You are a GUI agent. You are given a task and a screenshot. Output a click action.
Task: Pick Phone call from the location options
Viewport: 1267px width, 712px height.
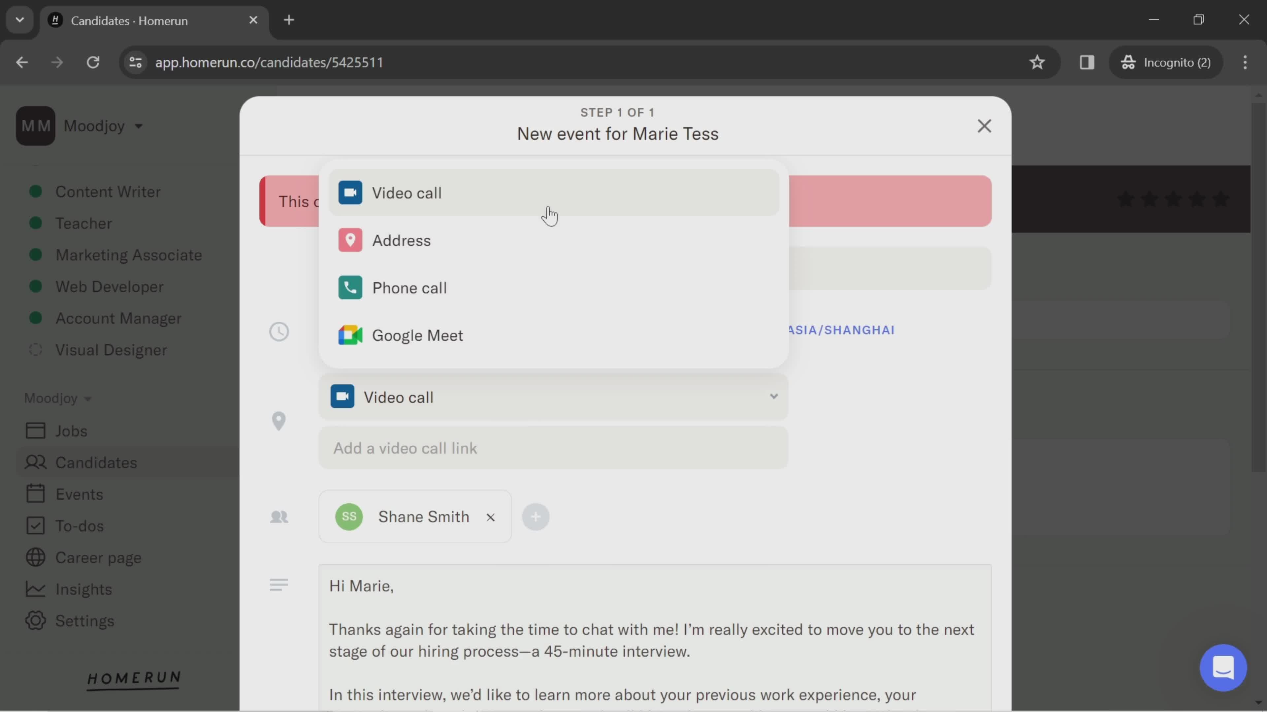coord(554,287)
